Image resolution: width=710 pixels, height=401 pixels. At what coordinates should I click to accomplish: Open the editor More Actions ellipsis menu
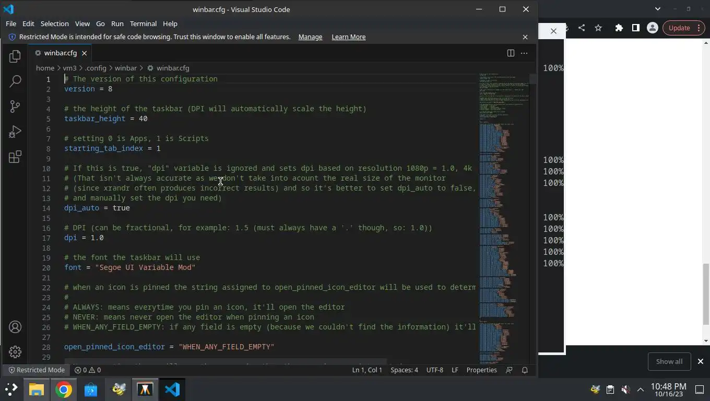[524, 53]
